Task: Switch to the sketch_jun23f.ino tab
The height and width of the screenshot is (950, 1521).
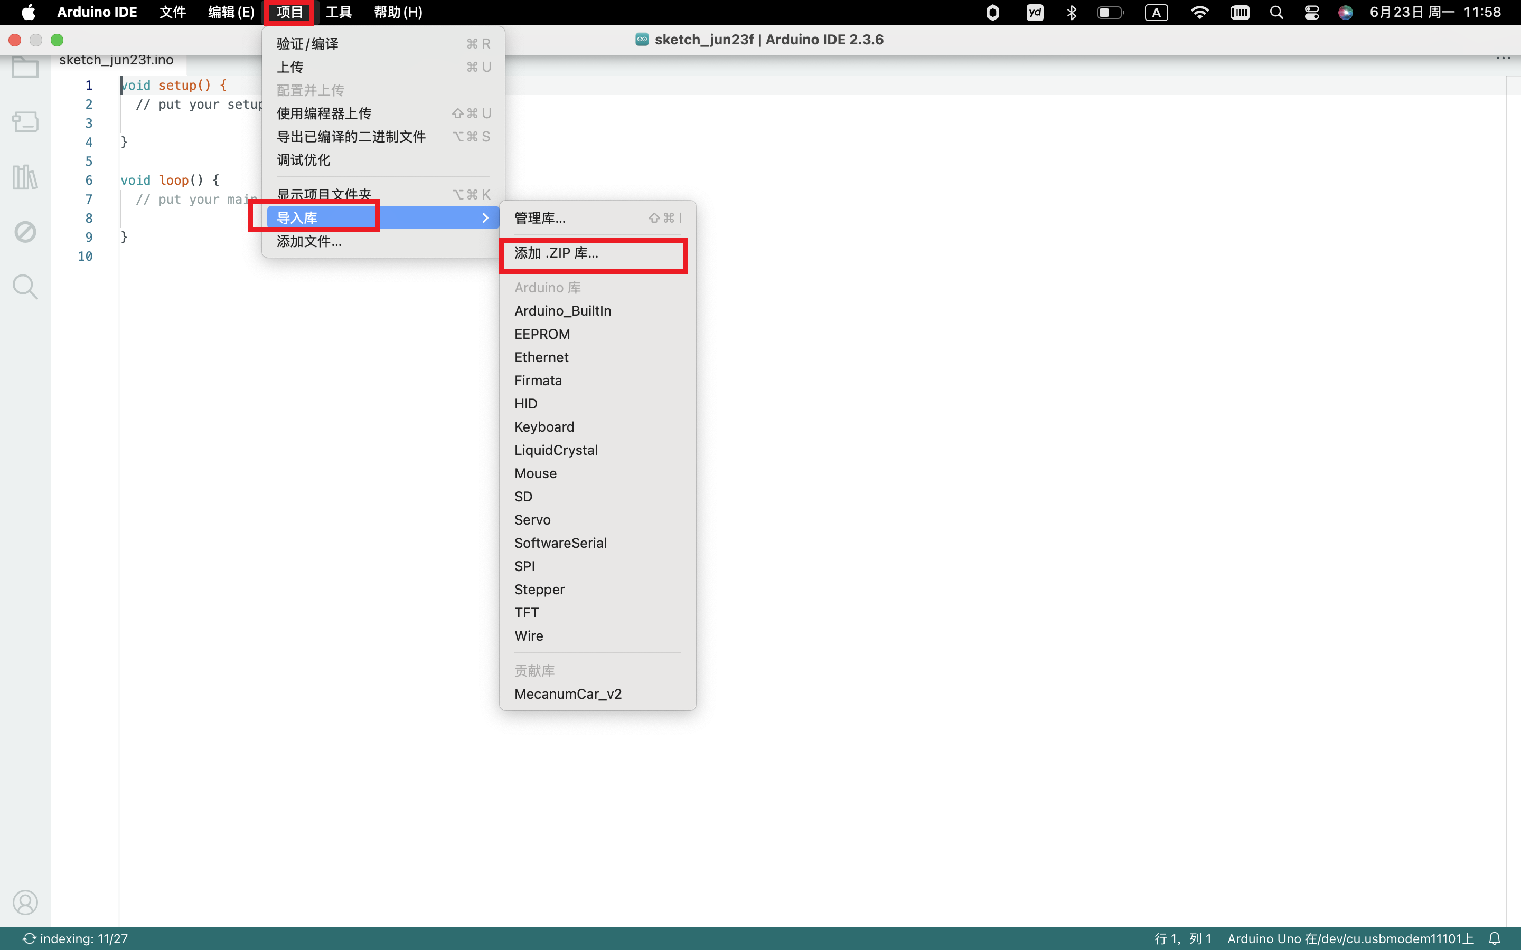Action: point(116,60)
